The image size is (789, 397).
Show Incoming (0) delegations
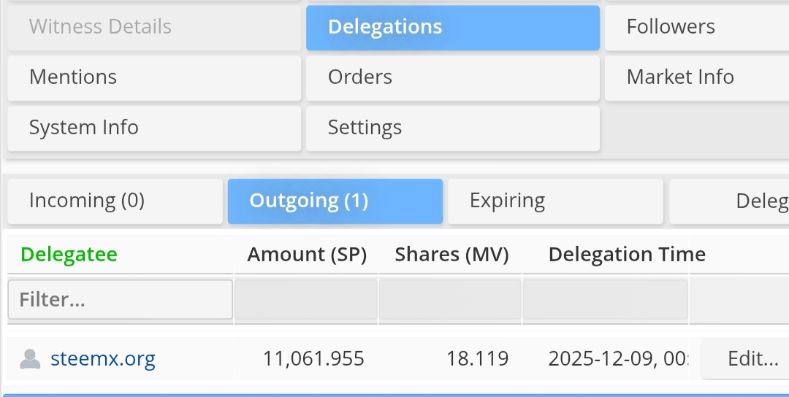pos(115,201)
